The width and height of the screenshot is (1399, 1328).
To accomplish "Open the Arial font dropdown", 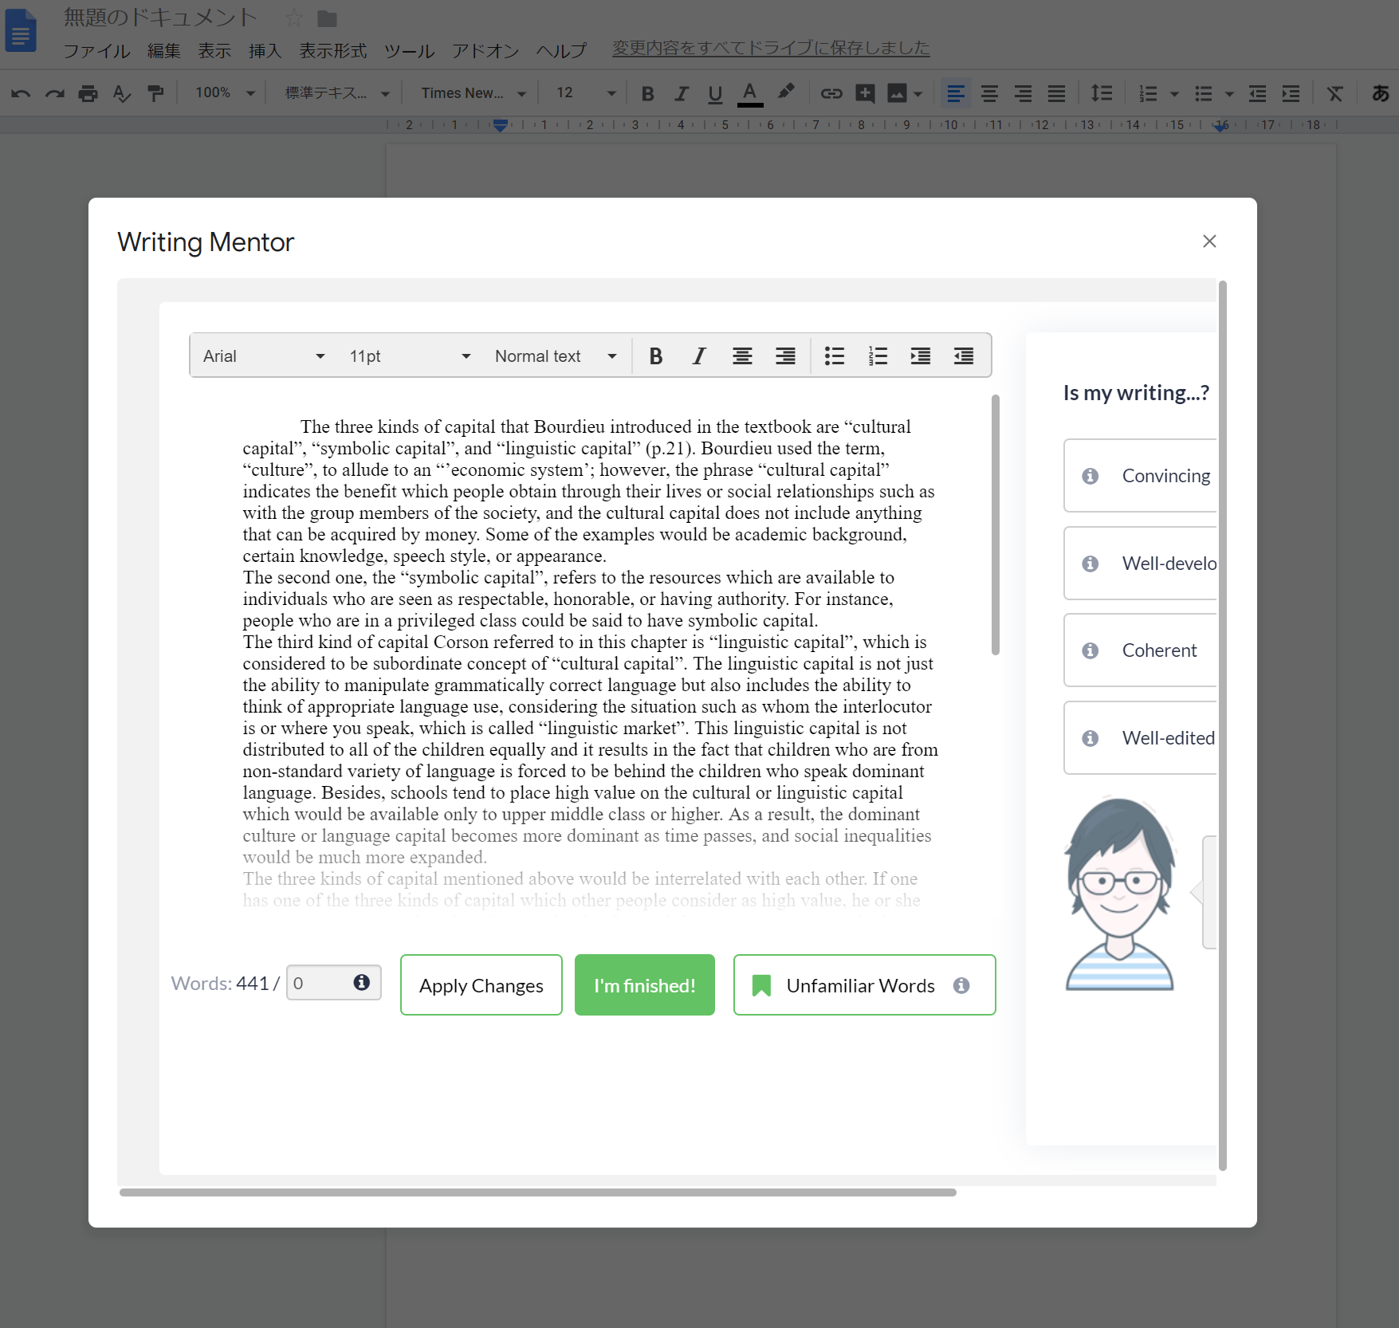I will point(263,356).
